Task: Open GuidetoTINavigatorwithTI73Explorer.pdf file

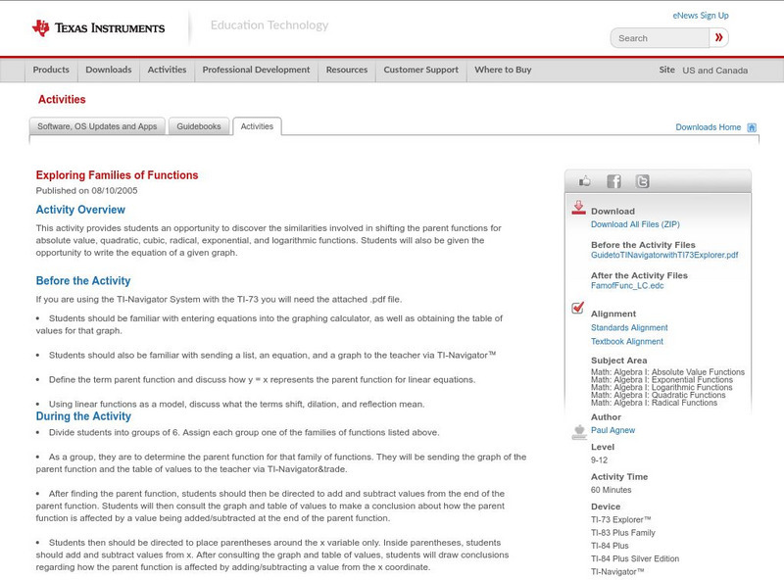Action: [664, 255]
